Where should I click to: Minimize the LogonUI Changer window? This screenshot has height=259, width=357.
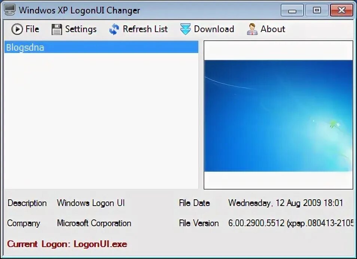coord(292,10)
